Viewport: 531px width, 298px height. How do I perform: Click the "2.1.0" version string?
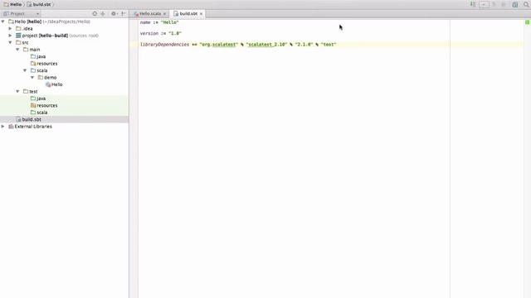[304, 44]
